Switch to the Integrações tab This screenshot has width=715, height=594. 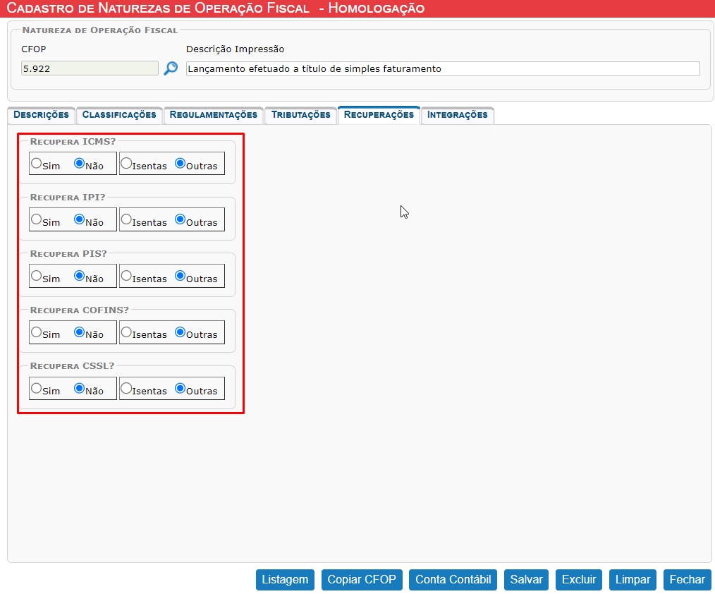pos(458,115)
